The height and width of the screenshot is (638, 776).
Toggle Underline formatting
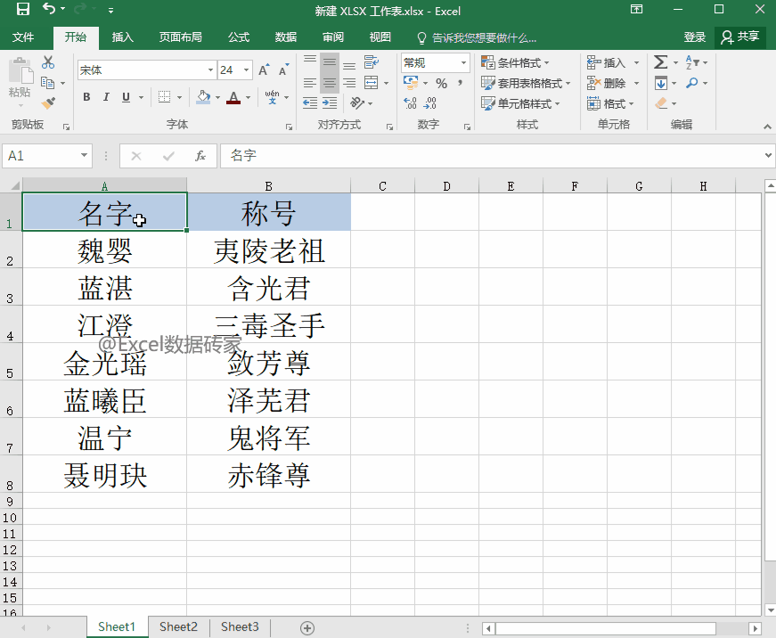coord(126,97)
